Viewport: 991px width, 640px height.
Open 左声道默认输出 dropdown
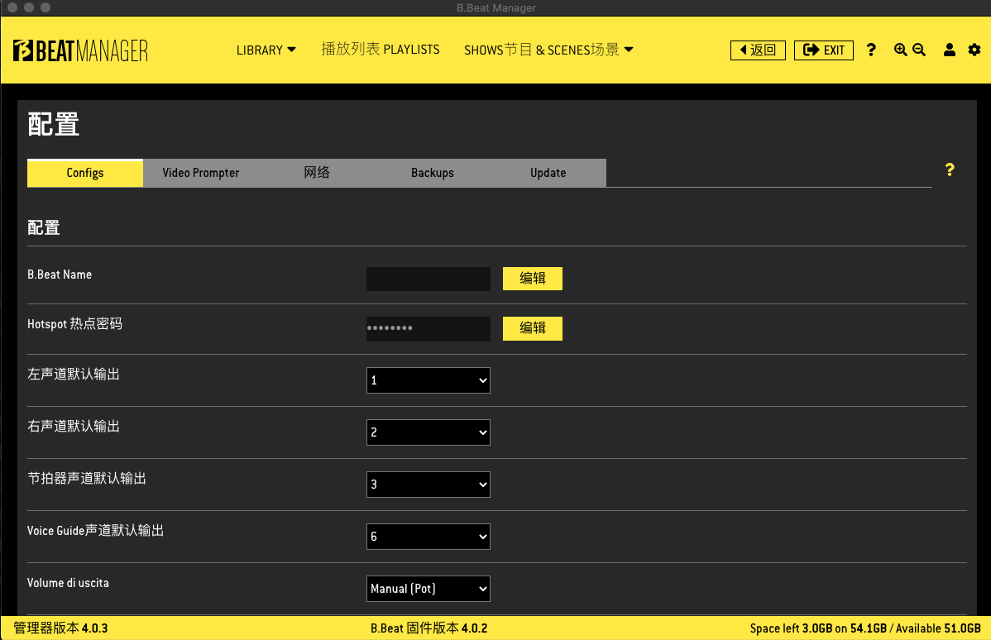(x=428, y=380)
